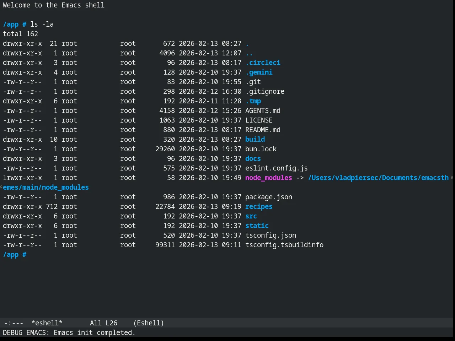
Task: Click the 4158 size of AGENTS.md
Action: tap(167, 110)
